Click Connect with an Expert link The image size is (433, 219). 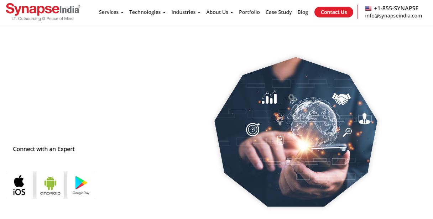[44, 149]
